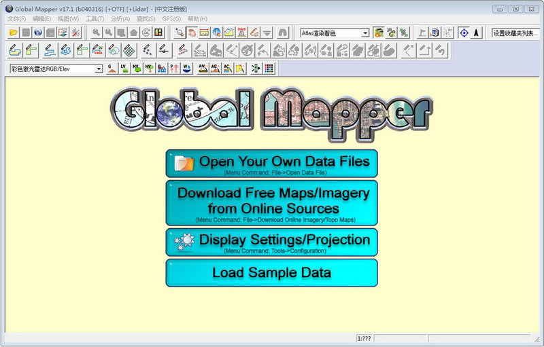Open the 工具(T) menu

pyautogui.click(x=95, y=19)
